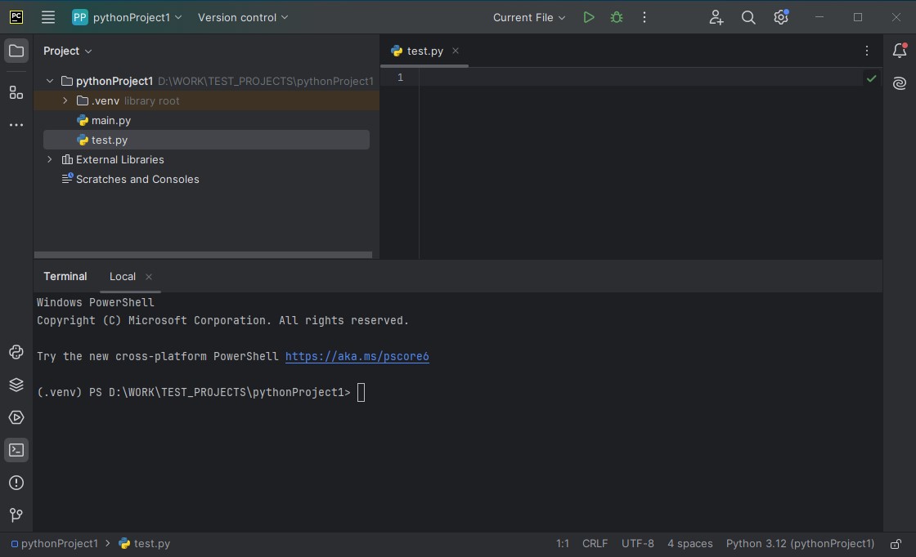Open the Notifications bell panel

point(900,51)
